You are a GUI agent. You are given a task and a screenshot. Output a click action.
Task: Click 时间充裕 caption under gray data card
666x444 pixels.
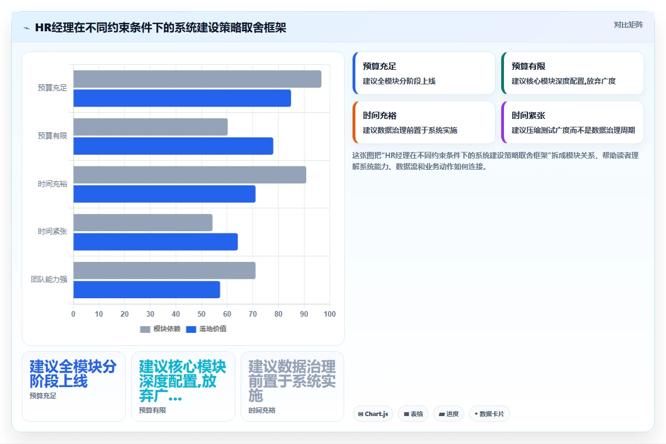pos(262,410)
